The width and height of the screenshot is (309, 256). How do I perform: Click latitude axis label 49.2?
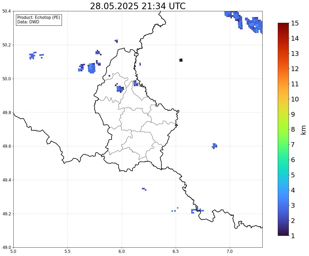[x=7, y=214]
